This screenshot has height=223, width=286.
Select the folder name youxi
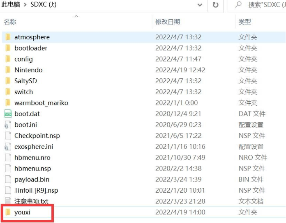22,212
